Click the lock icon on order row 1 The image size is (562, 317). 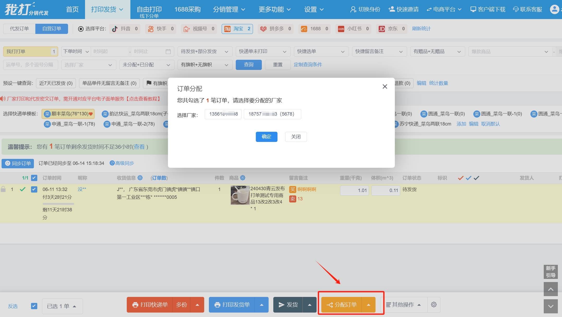[3, 189]
